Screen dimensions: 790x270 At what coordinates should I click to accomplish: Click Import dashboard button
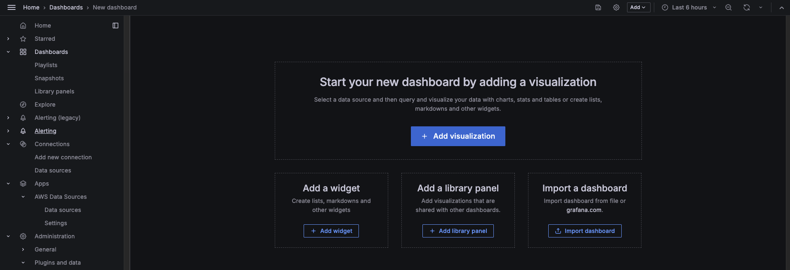(585, 231)
